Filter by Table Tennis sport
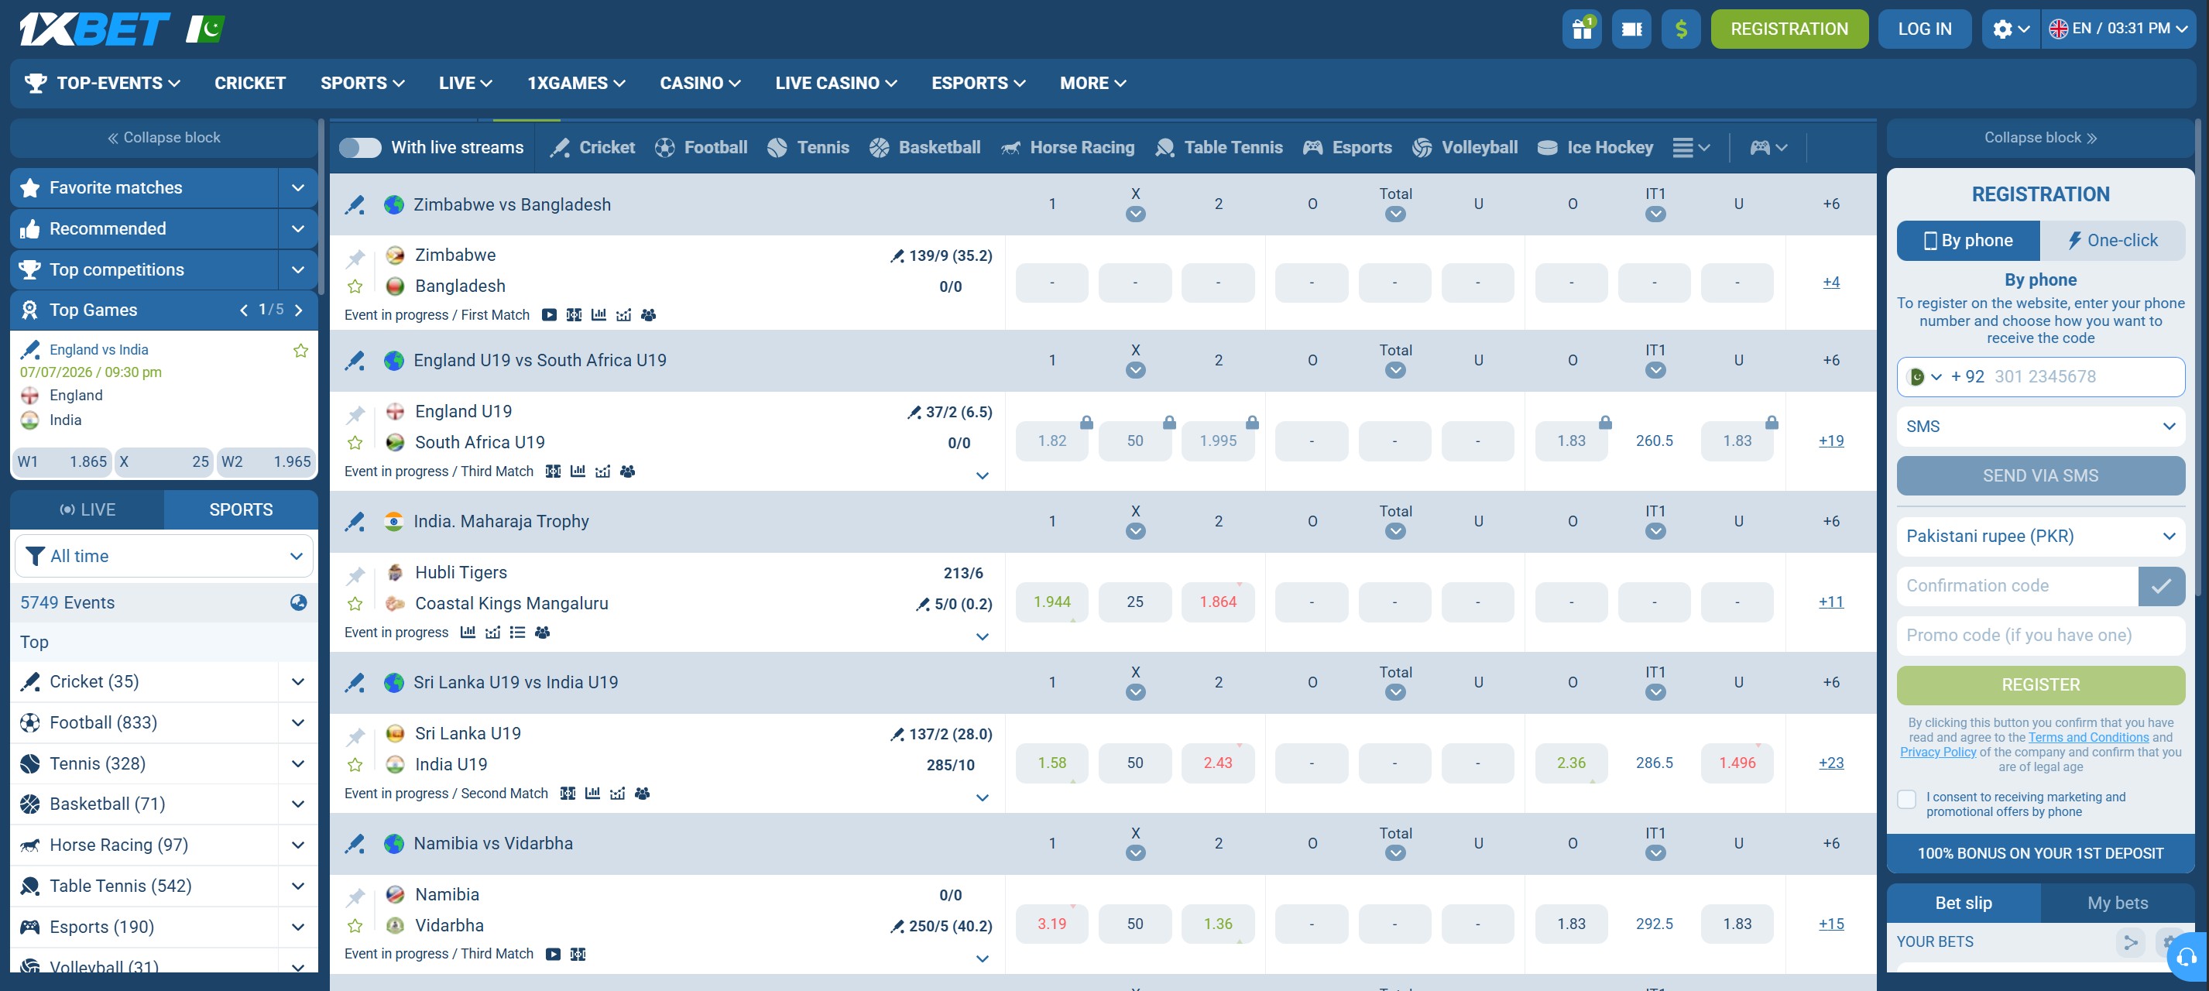Image resolution: width=2209 pixels, height=991 pixels. [1219, 147]
